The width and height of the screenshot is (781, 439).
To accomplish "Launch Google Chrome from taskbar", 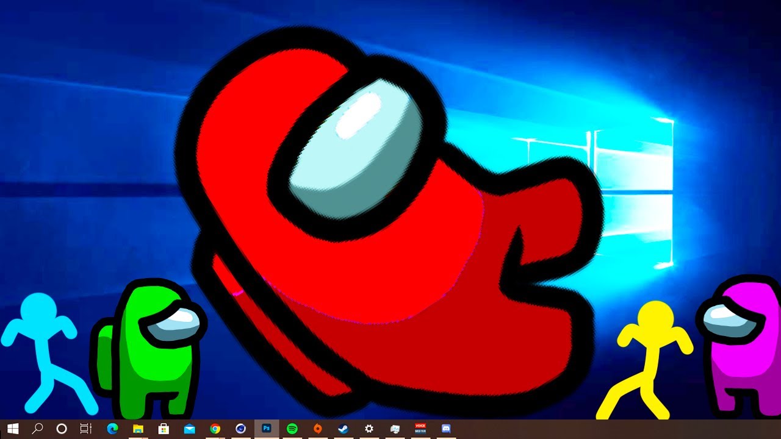I will [x=215, y=429].
